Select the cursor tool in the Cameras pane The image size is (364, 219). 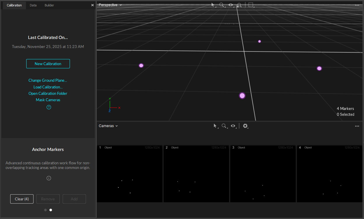click(216, 126)
